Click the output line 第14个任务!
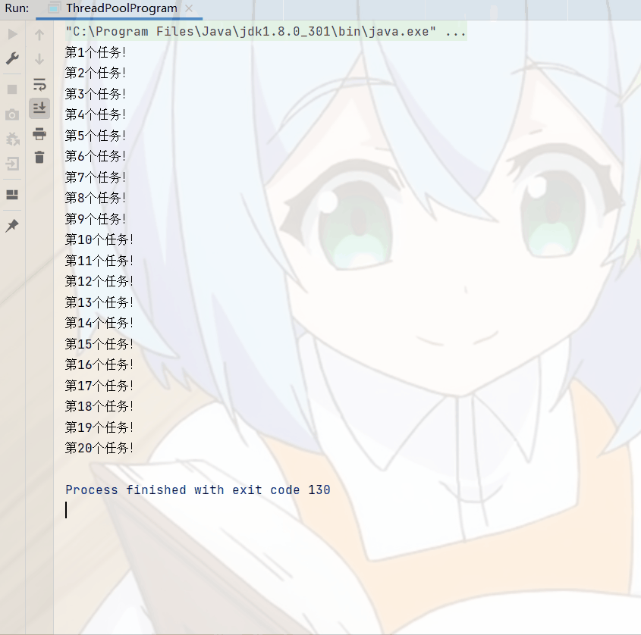 click(x=99, y=323)
